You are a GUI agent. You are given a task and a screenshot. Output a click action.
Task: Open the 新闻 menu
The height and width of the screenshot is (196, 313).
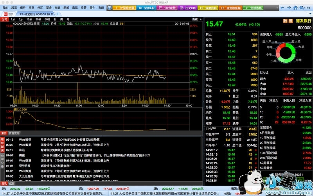click(x=66, y=7)
